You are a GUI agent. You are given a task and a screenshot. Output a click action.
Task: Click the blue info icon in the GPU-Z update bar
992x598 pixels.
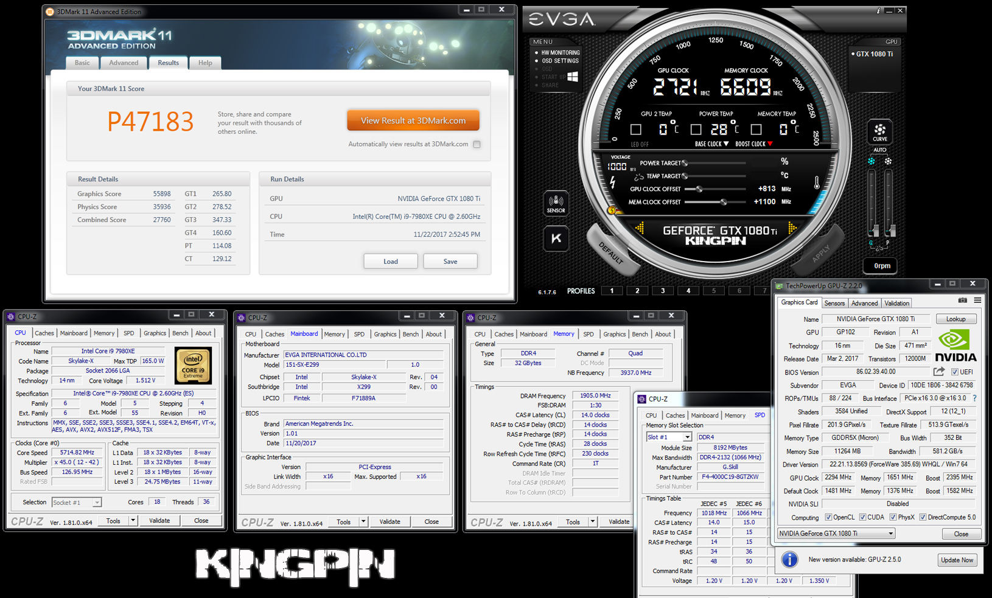pyautogui.click(x=789, y=560)
